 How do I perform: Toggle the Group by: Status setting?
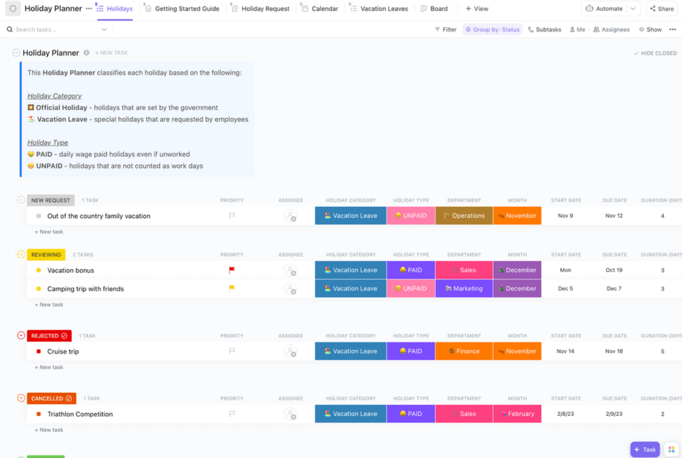tap(492, 29)
